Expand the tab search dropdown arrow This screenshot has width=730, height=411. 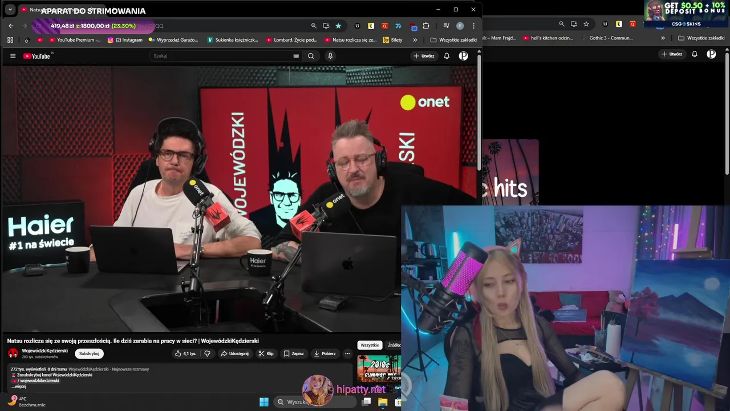point(10,10)
